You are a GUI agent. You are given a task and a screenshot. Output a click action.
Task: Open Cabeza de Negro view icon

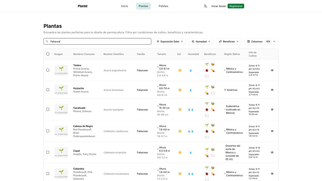click(272, 131)
